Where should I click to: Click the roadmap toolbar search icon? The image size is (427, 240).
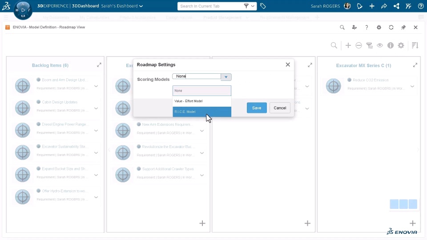334,45
